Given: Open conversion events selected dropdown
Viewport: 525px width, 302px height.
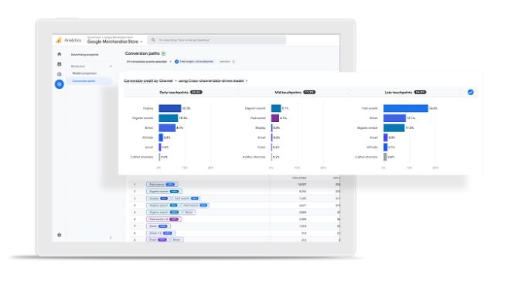Looking at the screenshot, I should tap(149, 62).
